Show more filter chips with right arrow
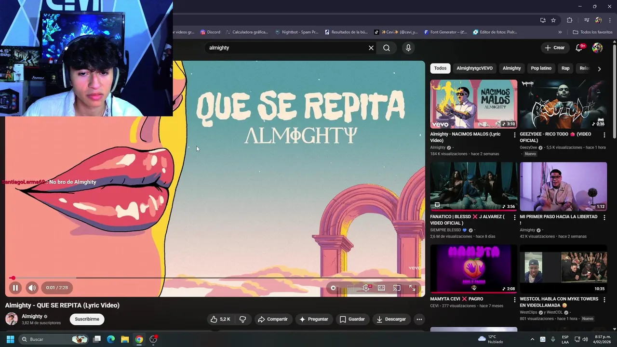617x347 pixels. [x=599, y=69]
